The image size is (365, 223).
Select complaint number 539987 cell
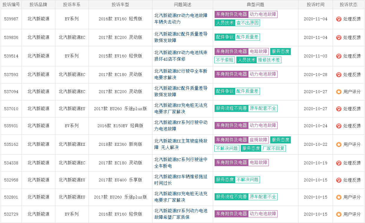point(11,19)
